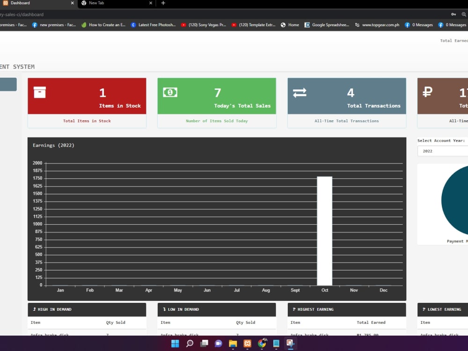The height and width of the screenshot is (351, 468).
Task: Click the password key icon in address bar
Action: [453, 15]
